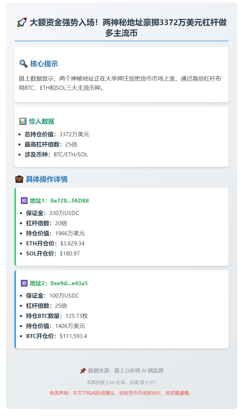Click the ID badge icon for 地址2
243x418 pixels.
pyautogui.click(x=24, y=283)
